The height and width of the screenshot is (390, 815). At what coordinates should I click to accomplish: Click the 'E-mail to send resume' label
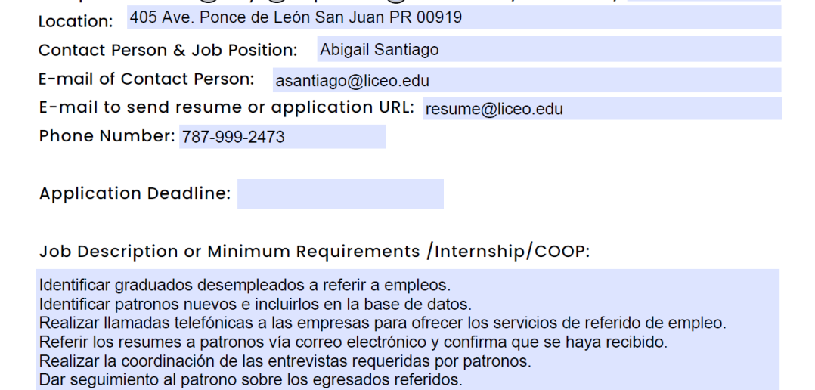(x=227, y=107)
